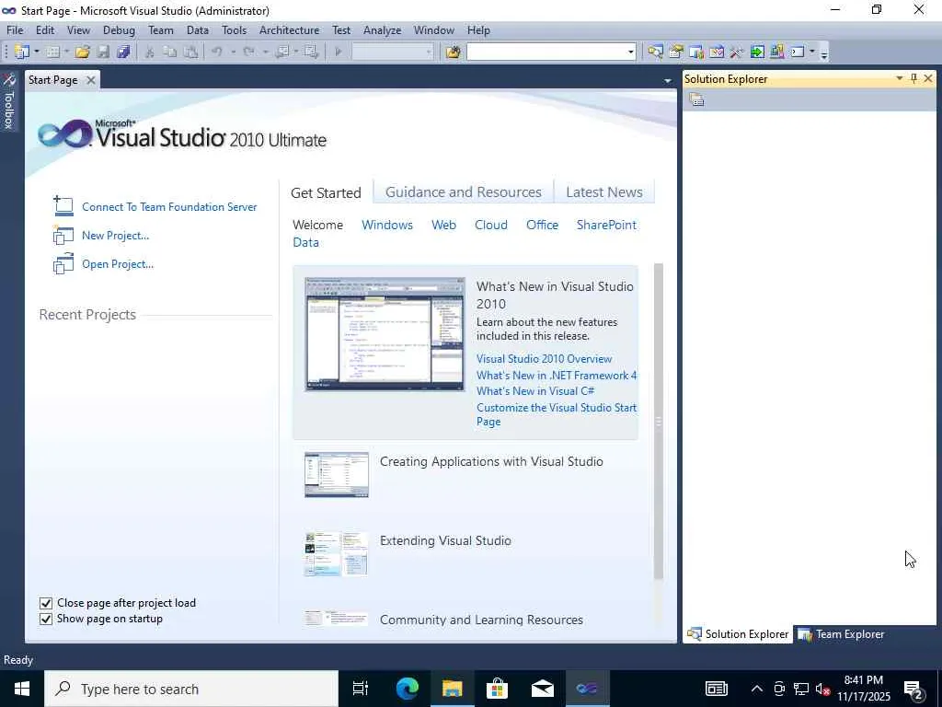This screenshot has width=942, height=707.
Task: Click the Navigate Backward toolbar icon
Action: click(x=281, y=52)
